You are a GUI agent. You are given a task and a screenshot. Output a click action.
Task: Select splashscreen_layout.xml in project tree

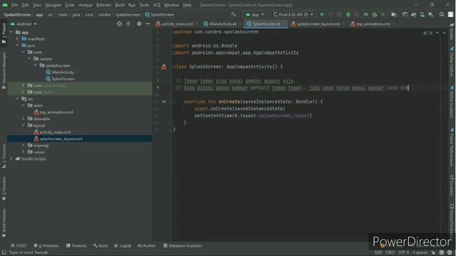tap(61, 139)
